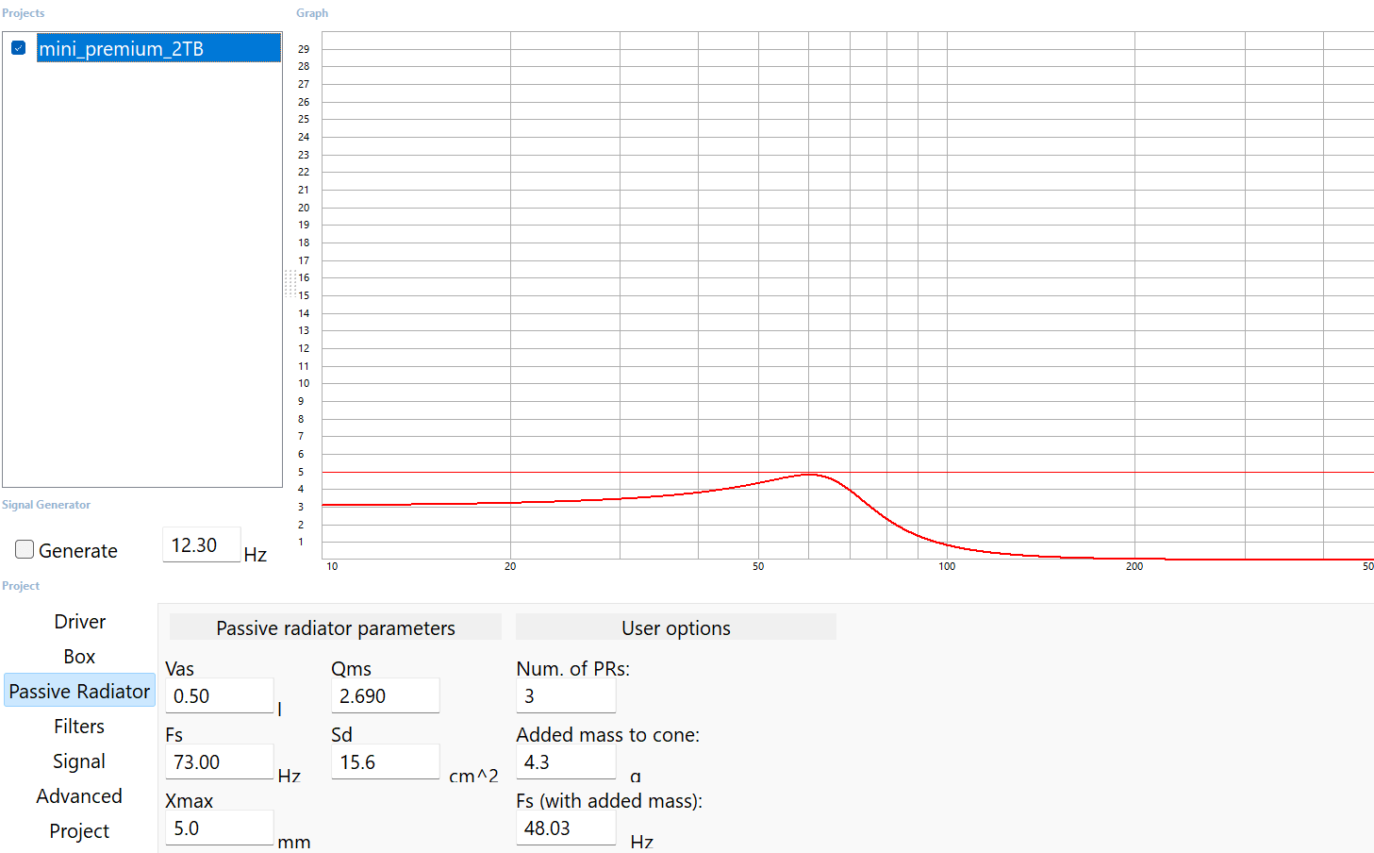Click the Signal Generator section label
Screen dimensions: 1374x853
click(x=46, y=505)
